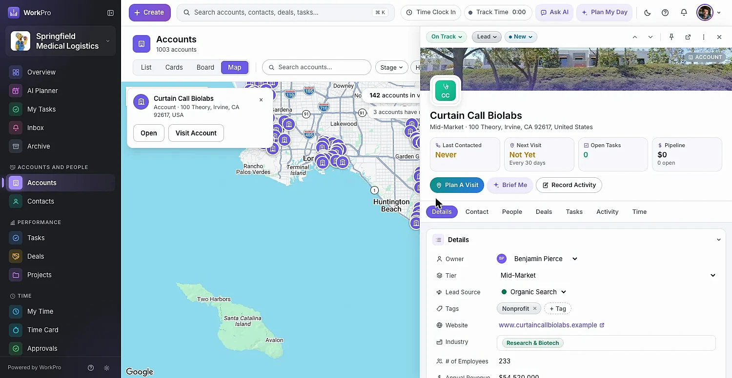732x378 pixels.
Task: Switch to the People tab
Action: coord(512,212)
